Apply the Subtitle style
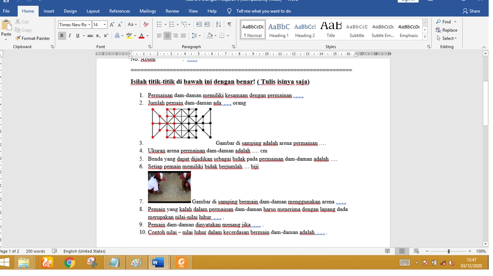This screenshot has height=276, width=493. (x=357, y=30)
